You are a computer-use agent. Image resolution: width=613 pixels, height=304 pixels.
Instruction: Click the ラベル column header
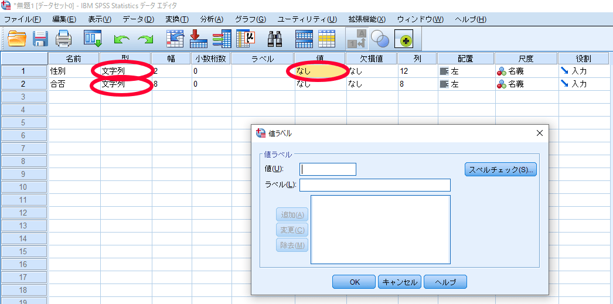click(263, 59)
